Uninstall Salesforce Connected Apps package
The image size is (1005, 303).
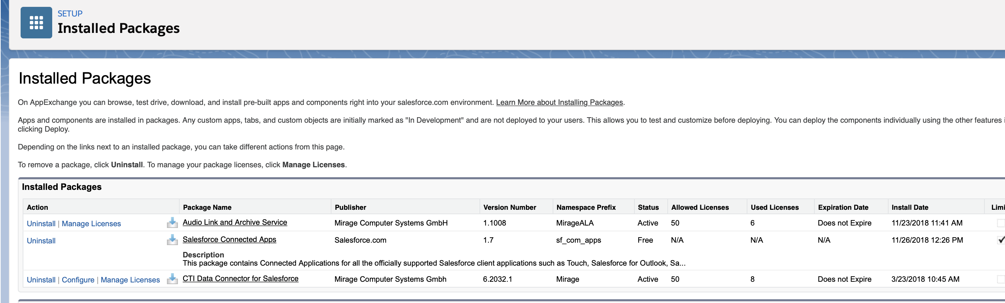pyautogui.click(x=41, y=241)
